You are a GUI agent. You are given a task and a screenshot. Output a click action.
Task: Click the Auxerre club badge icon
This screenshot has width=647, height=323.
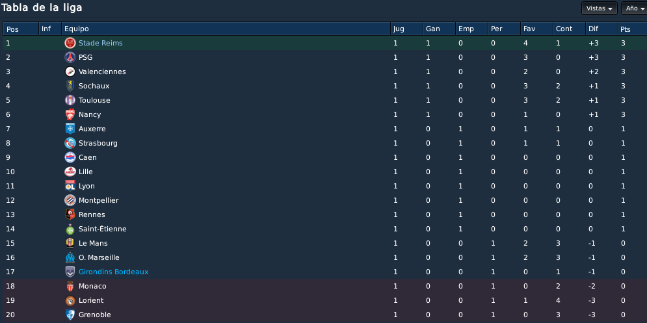tap(70, 129)
